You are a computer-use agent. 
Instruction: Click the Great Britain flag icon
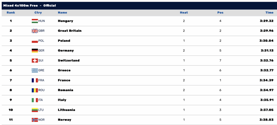35,31
